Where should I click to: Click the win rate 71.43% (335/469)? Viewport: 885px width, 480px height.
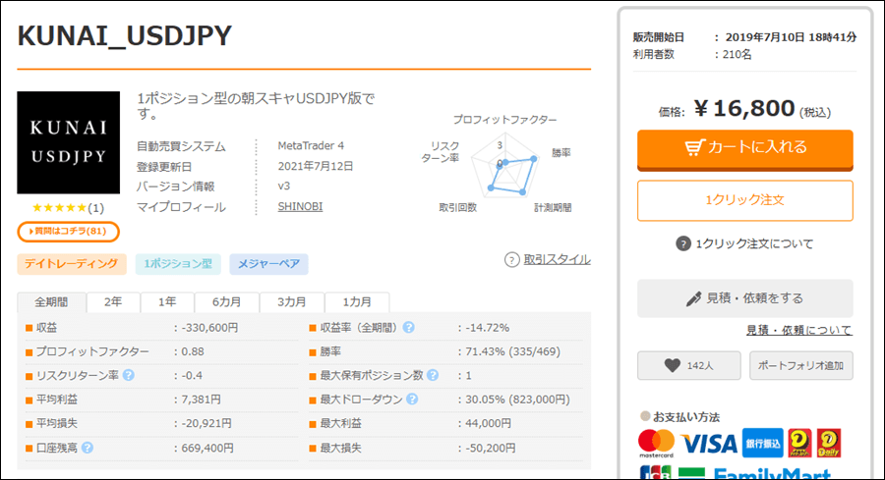(x=512, y=351)
